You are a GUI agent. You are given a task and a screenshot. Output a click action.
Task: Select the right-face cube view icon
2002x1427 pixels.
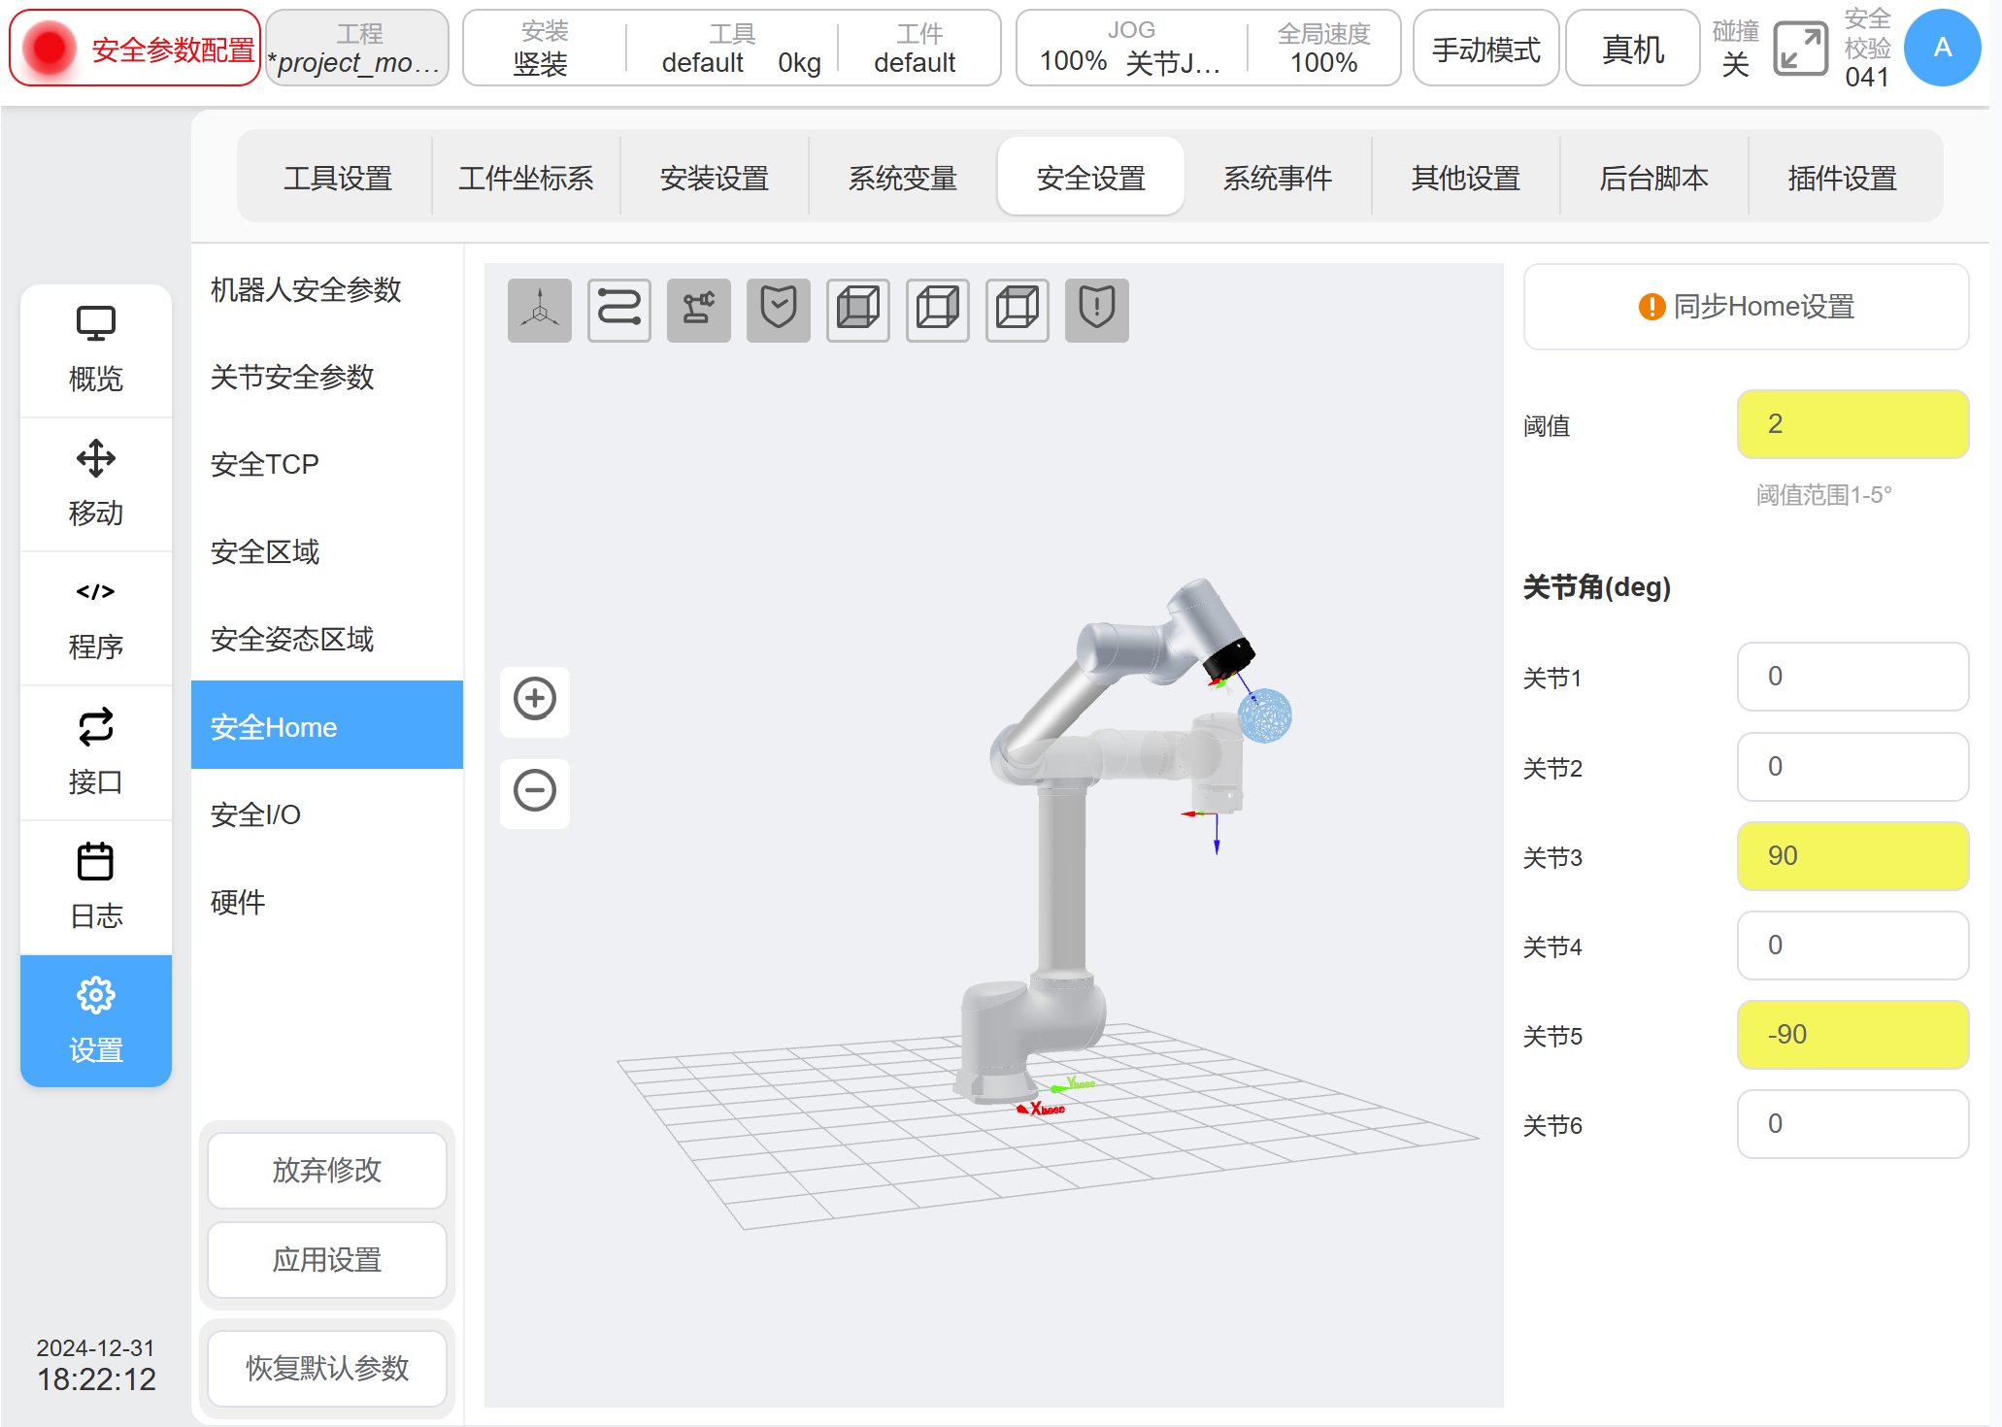937,311
